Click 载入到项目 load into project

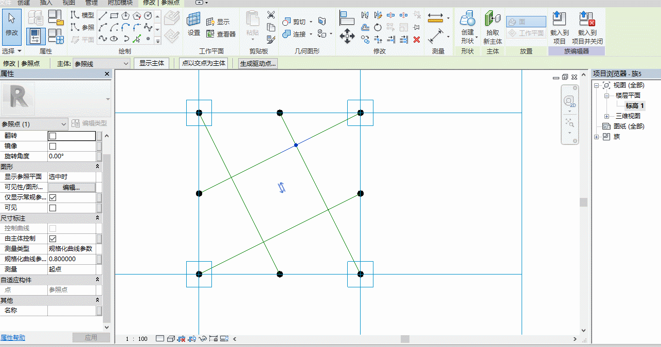[x=559, y=28]
